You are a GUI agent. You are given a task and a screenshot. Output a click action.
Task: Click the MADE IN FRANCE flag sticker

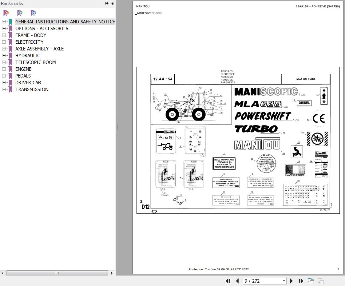[x=295, y=170]
